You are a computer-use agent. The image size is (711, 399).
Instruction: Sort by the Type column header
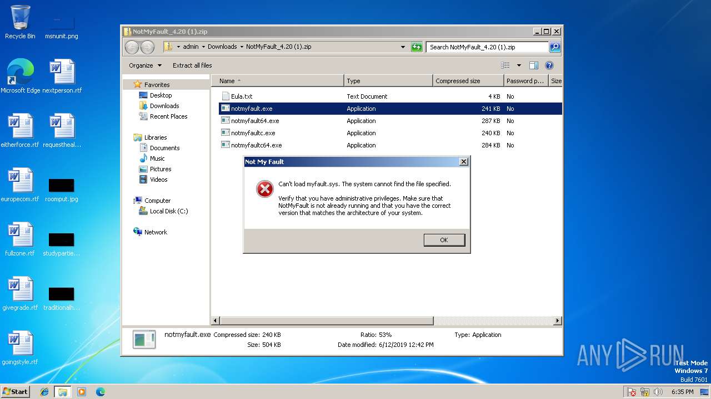(x=388, y=81)
